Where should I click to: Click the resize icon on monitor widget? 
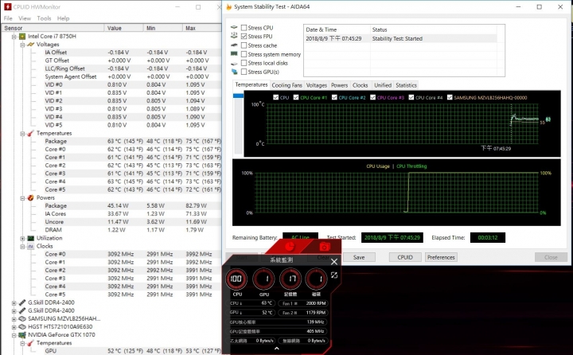(334, 275)
